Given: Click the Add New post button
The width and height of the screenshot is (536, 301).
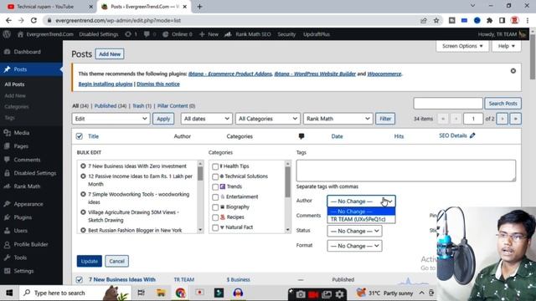Looking at the screenshot, I should [x=110, y=54].
